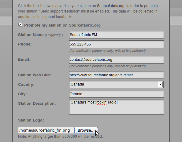The width and height of the screenshot is (182, 142).
Task: Click the misspelled word rockin' in description
Action: click(x=101, y=102)
